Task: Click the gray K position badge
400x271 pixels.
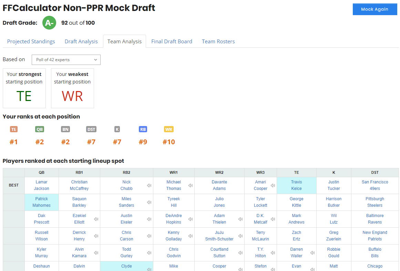Action: pos(117,129)
